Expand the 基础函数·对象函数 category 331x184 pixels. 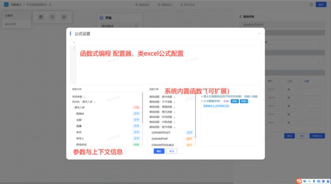coord(162,122)
